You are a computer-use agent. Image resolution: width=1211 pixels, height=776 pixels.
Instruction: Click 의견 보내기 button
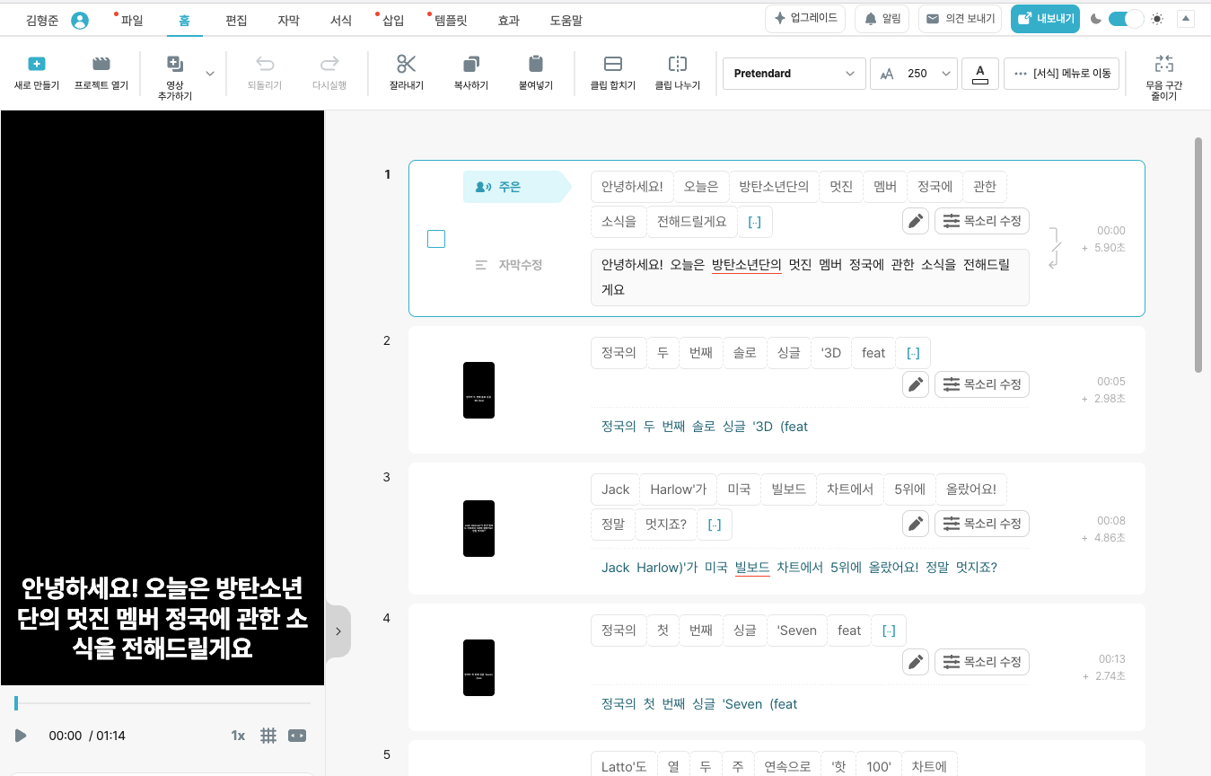(x=960, y=18)
